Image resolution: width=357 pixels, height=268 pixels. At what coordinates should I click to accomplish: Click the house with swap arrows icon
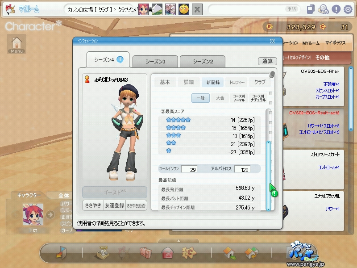[251, 253]
